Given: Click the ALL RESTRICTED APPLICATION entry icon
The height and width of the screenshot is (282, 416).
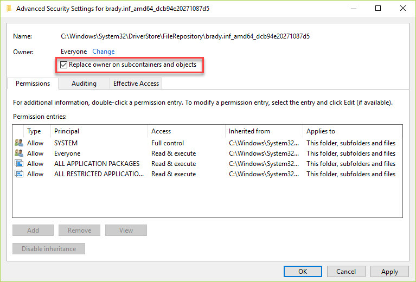Looking at the screenshot, I should point(19,174).
